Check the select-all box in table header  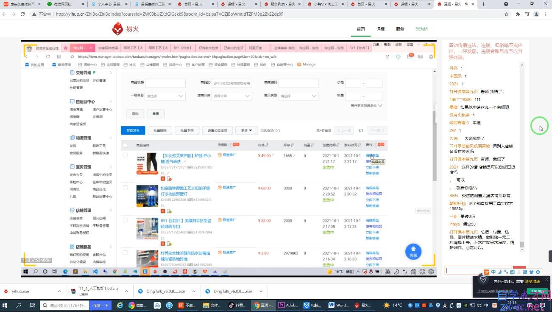pos(125,145)
